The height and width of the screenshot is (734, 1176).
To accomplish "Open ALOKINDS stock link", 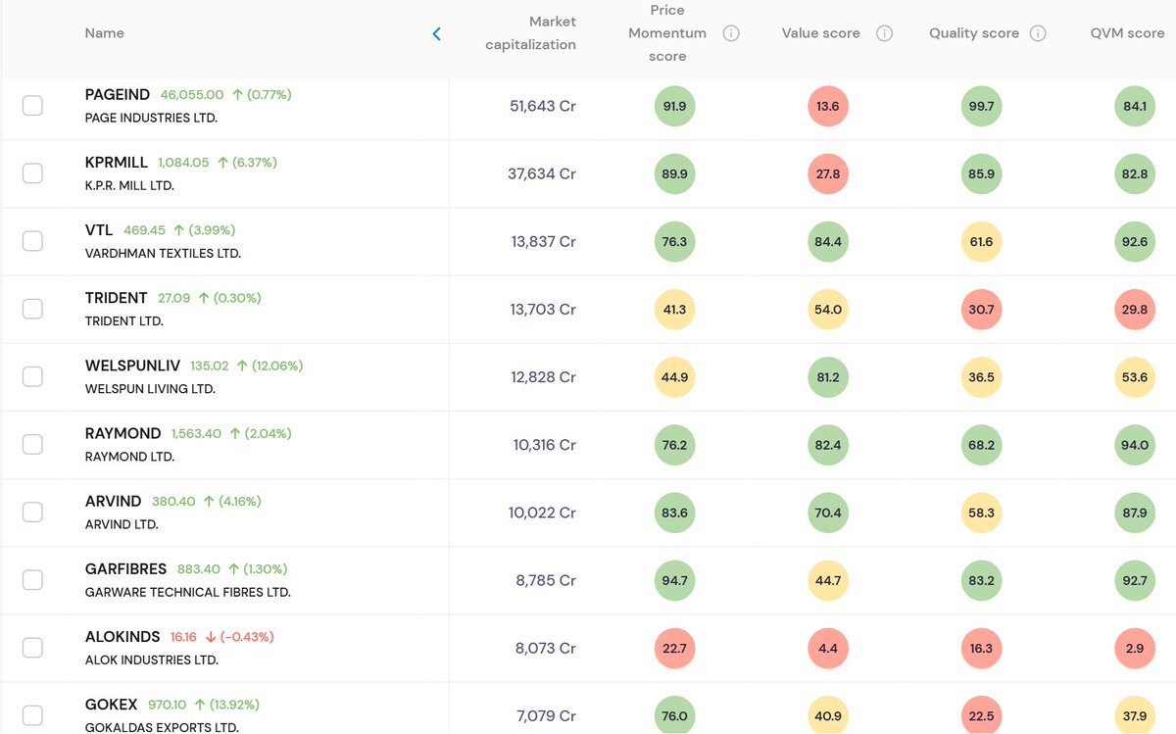I will pyautogui.click(x=123, y=635).
